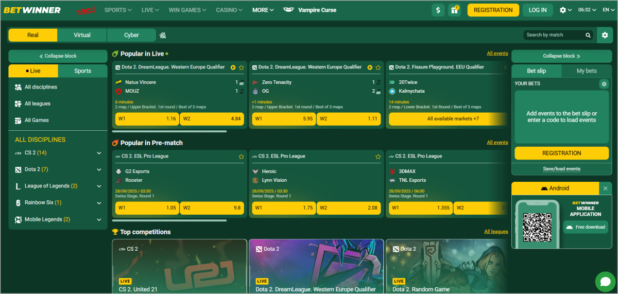This screenshot has height=294, width=618.
Task: Play the Natus Vincere match live stream
Action: [x=233, y=67]
